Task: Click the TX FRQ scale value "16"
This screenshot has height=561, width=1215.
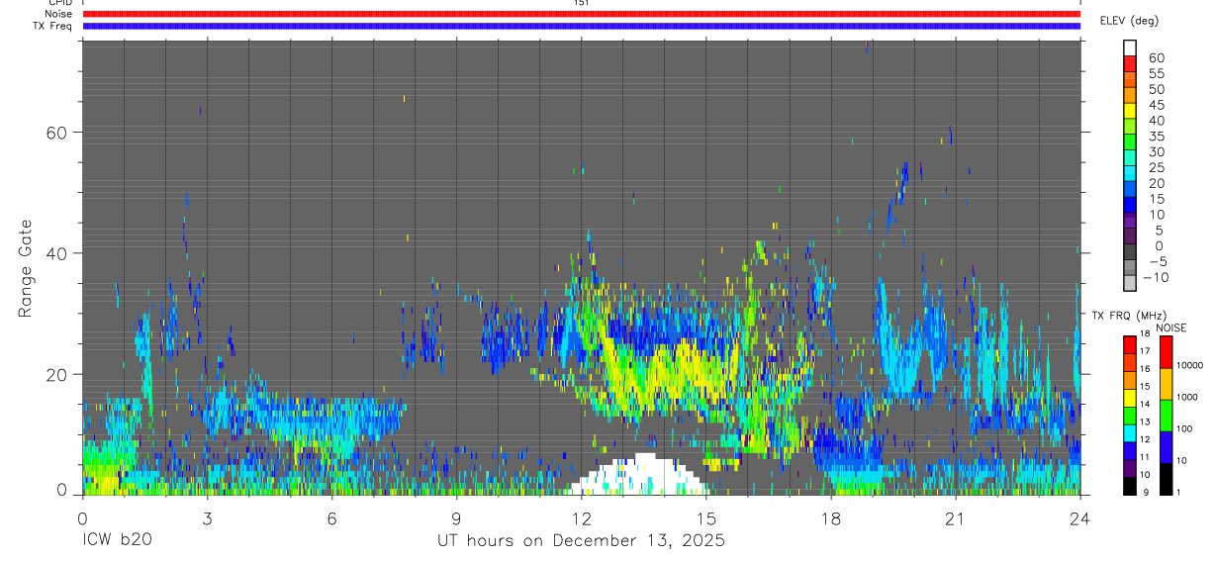Action: (x=1146, y=369)
